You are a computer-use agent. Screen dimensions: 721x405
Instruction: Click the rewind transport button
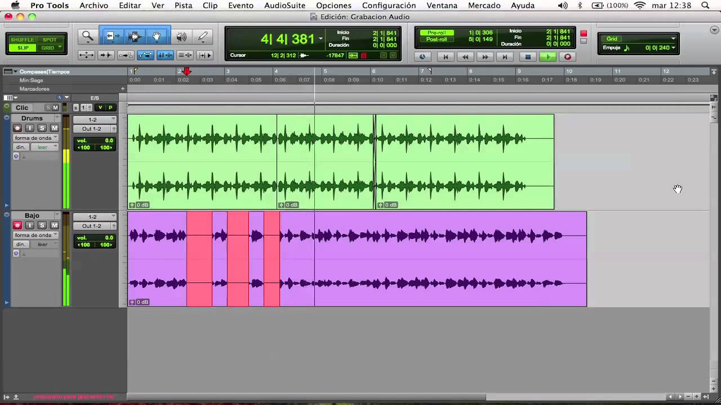pyautogui.click(x=465, y=57)
